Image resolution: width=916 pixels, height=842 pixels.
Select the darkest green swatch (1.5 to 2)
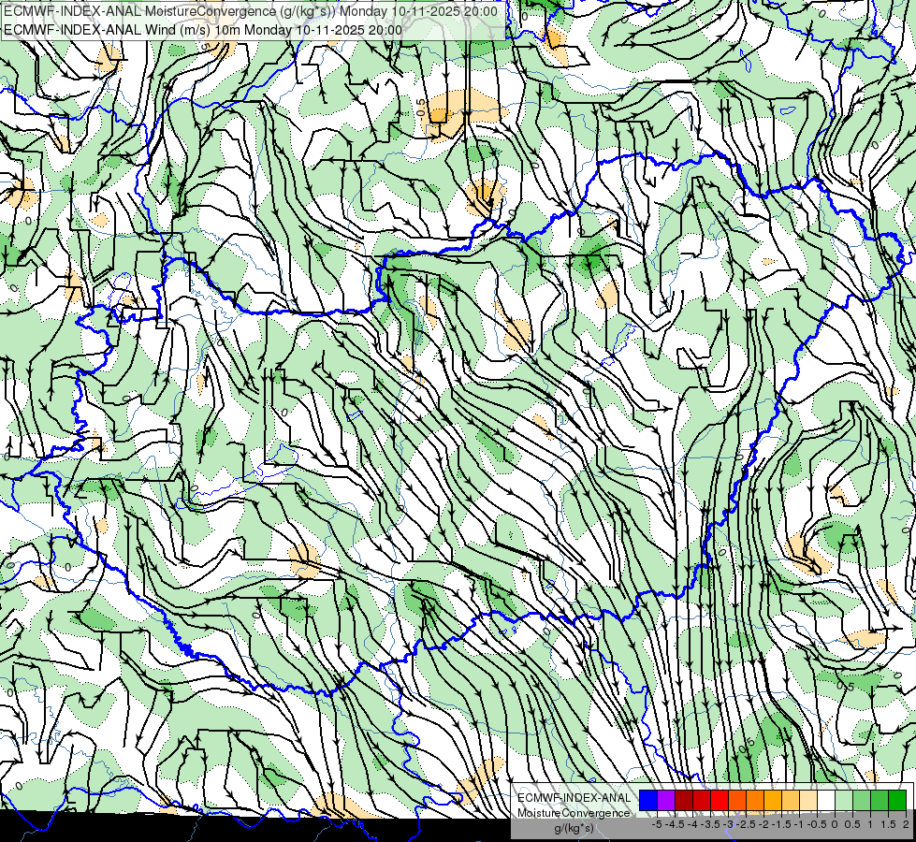[897, 801]
